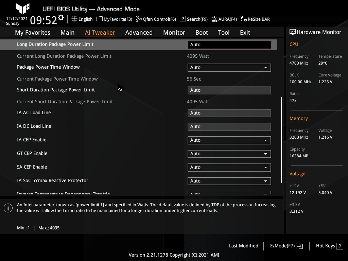Open clock settings gear icon

[x=60, y=18]
